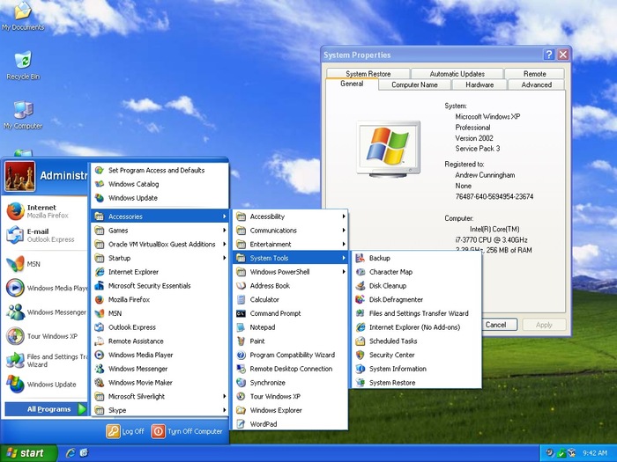Click the Security Center shield item
This screenshot has height=462, width=617.
click(391, 355)
